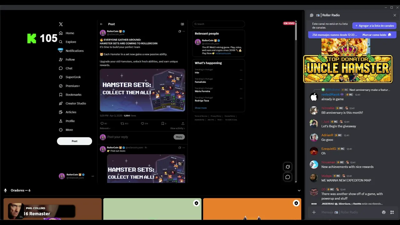
Task: Click the username AdrianR in chat
Action: coord(327,135)
